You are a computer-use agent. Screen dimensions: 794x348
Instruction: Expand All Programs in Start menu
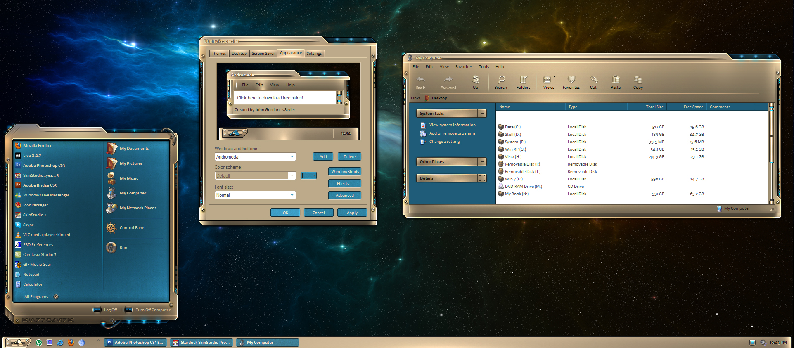[41, 296]
